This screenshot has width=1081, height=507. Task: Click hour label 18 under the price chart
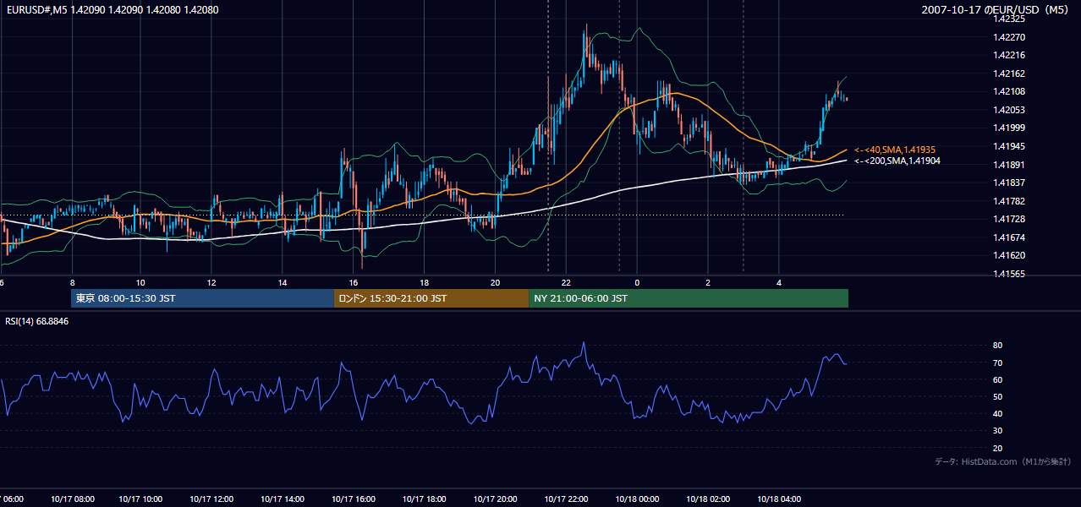pos(424,282)
